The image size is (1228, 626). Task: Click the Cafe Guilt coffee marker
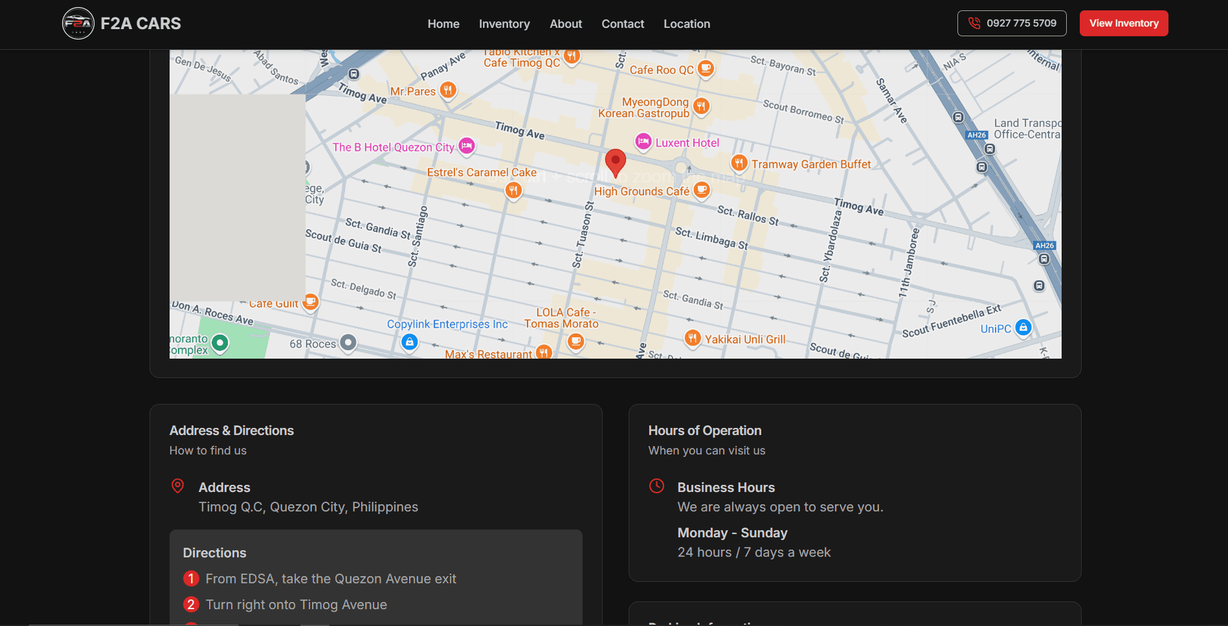(311, 302)
